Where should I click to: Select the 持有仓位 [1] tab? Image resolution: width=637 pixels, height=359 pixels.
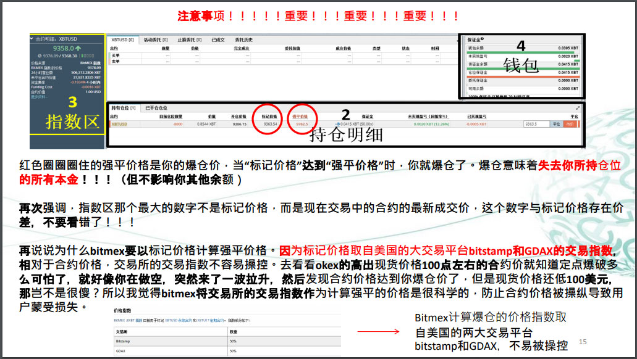point(124,108)
